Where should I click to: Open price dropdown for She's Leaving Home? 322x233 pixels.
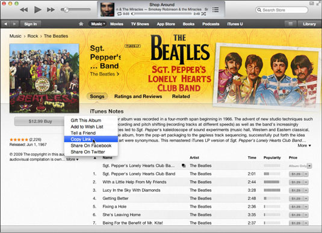pos(306,215)
